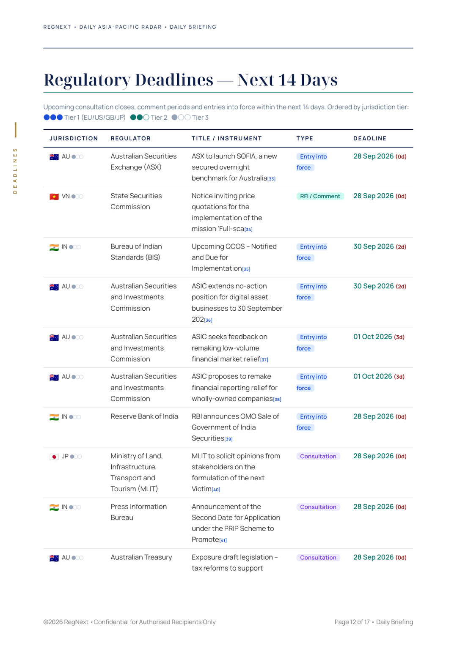This screenshot has height=646, width=457.
Task: Click the tier dots beside JP
Action: (76, 457)
